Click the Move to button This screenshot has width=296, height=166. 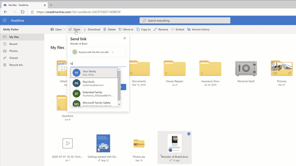coord(126,29)
